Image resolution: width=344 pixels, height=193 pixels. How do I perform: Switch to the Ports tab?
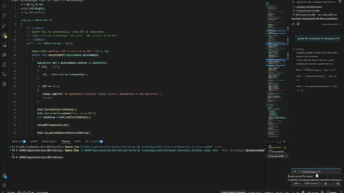tap(78, 142)
